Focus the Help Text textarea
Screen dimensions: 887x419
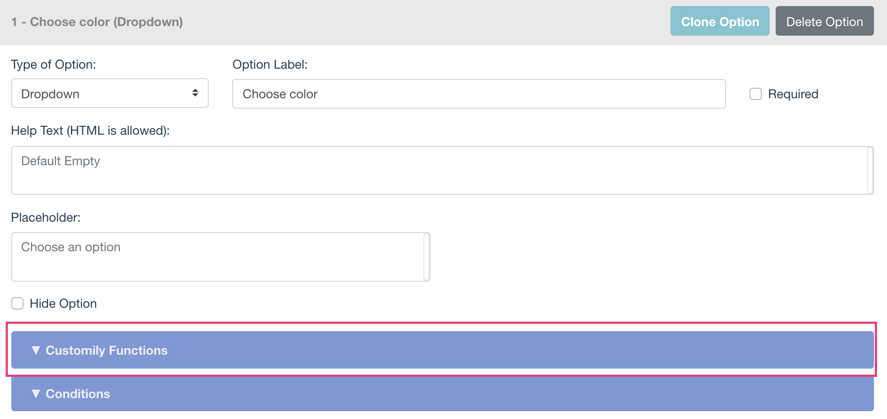(x=442, y=170)
